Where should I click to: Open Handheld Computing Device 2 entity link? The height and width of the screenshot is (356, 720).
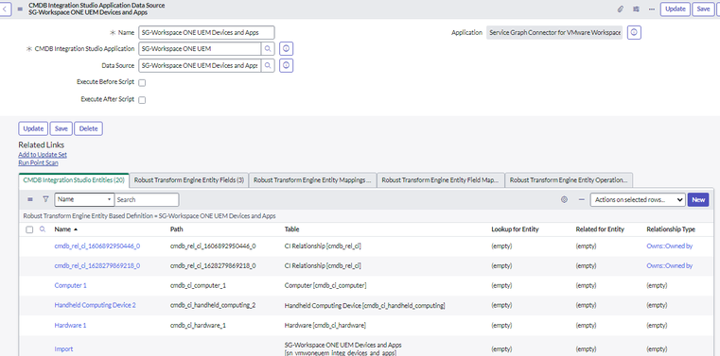pos(95,305)
